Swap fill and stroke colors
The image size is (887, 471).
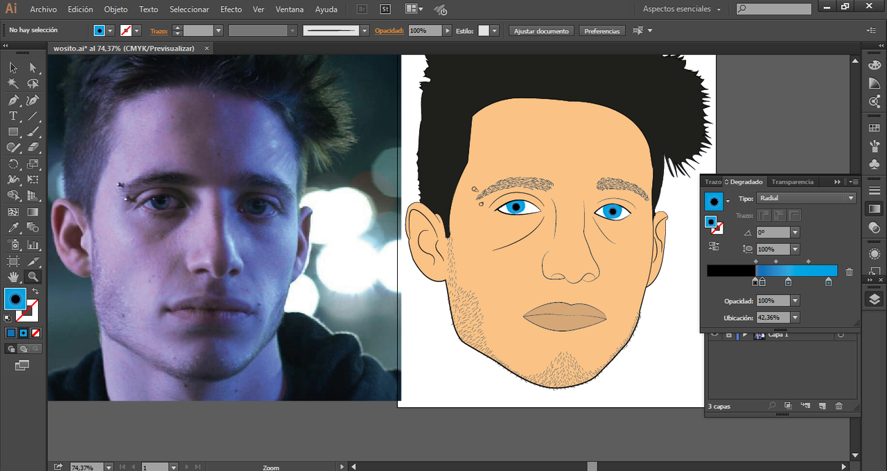[x=35, y=292]
